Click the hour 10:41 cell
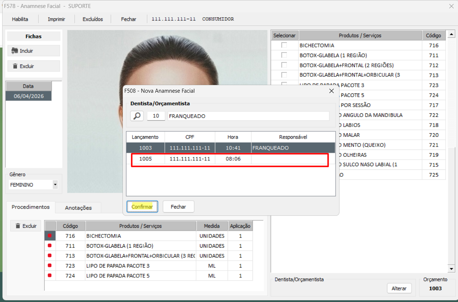This screenshot has height=302, width=458. (x=233, y=148)
